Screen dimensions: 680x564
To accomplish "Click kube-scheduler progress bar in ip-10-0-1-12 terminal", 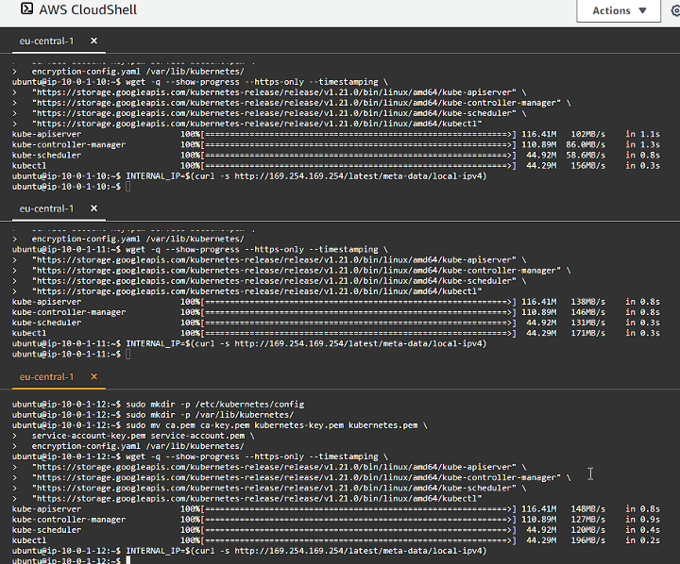I will pyautogui.click(x=358, y=530).
